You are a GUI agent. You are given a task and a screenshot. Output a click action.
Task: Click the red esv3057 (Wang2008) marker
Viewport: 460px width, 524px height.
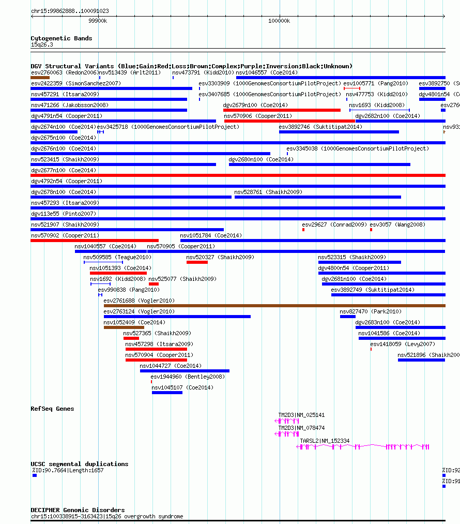click(x=371, y=230)
